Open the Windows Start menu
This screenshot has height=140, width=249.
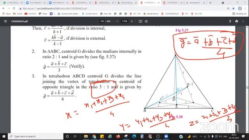click(4, 136)
